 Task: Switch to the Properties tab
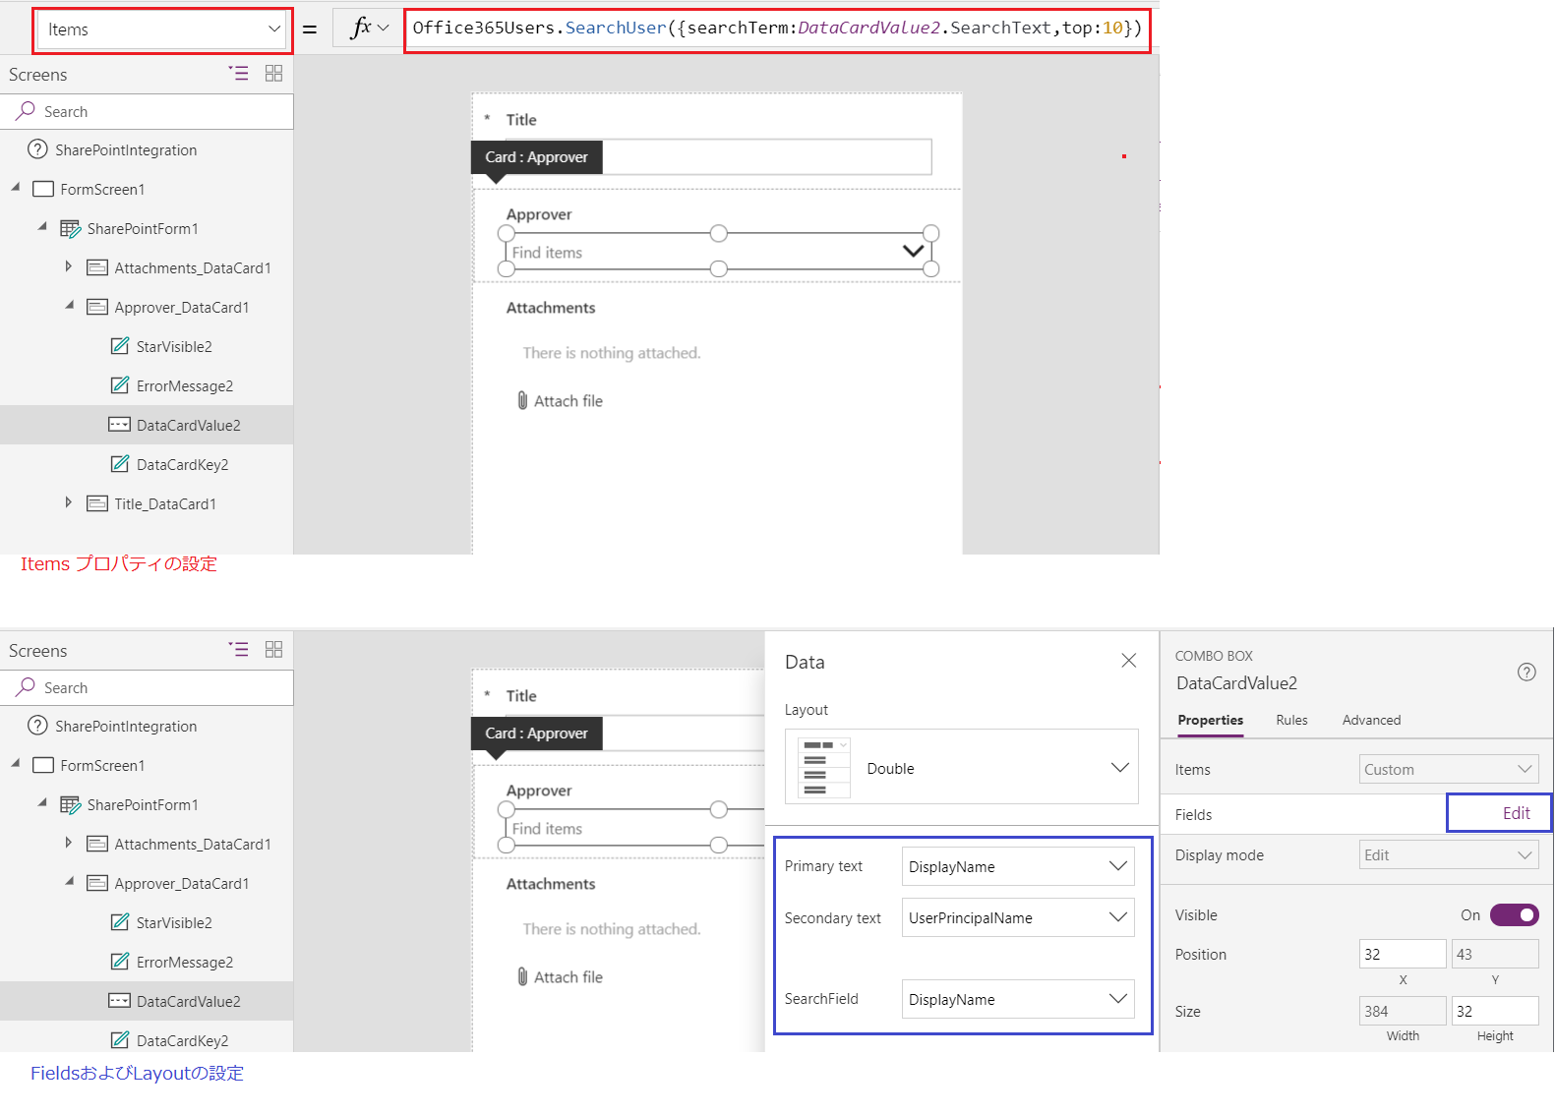(x=1211, y=721)
